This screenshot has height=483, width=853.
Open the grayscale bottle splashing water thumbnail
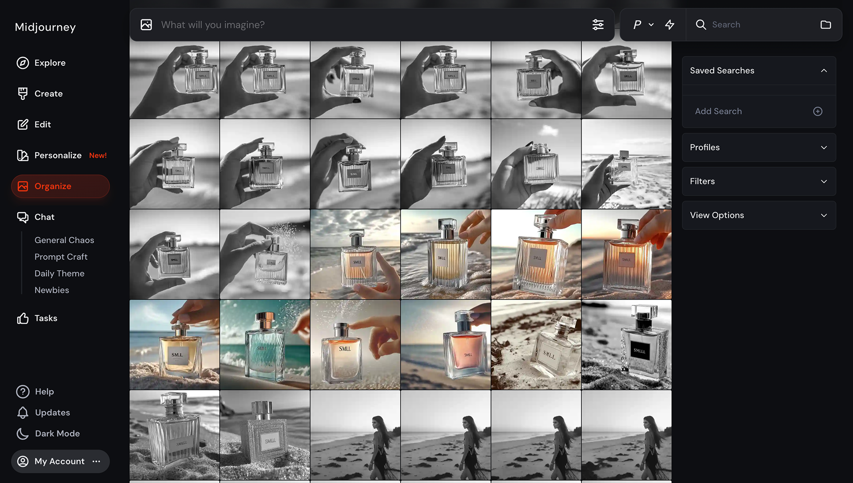pos(265,254)
